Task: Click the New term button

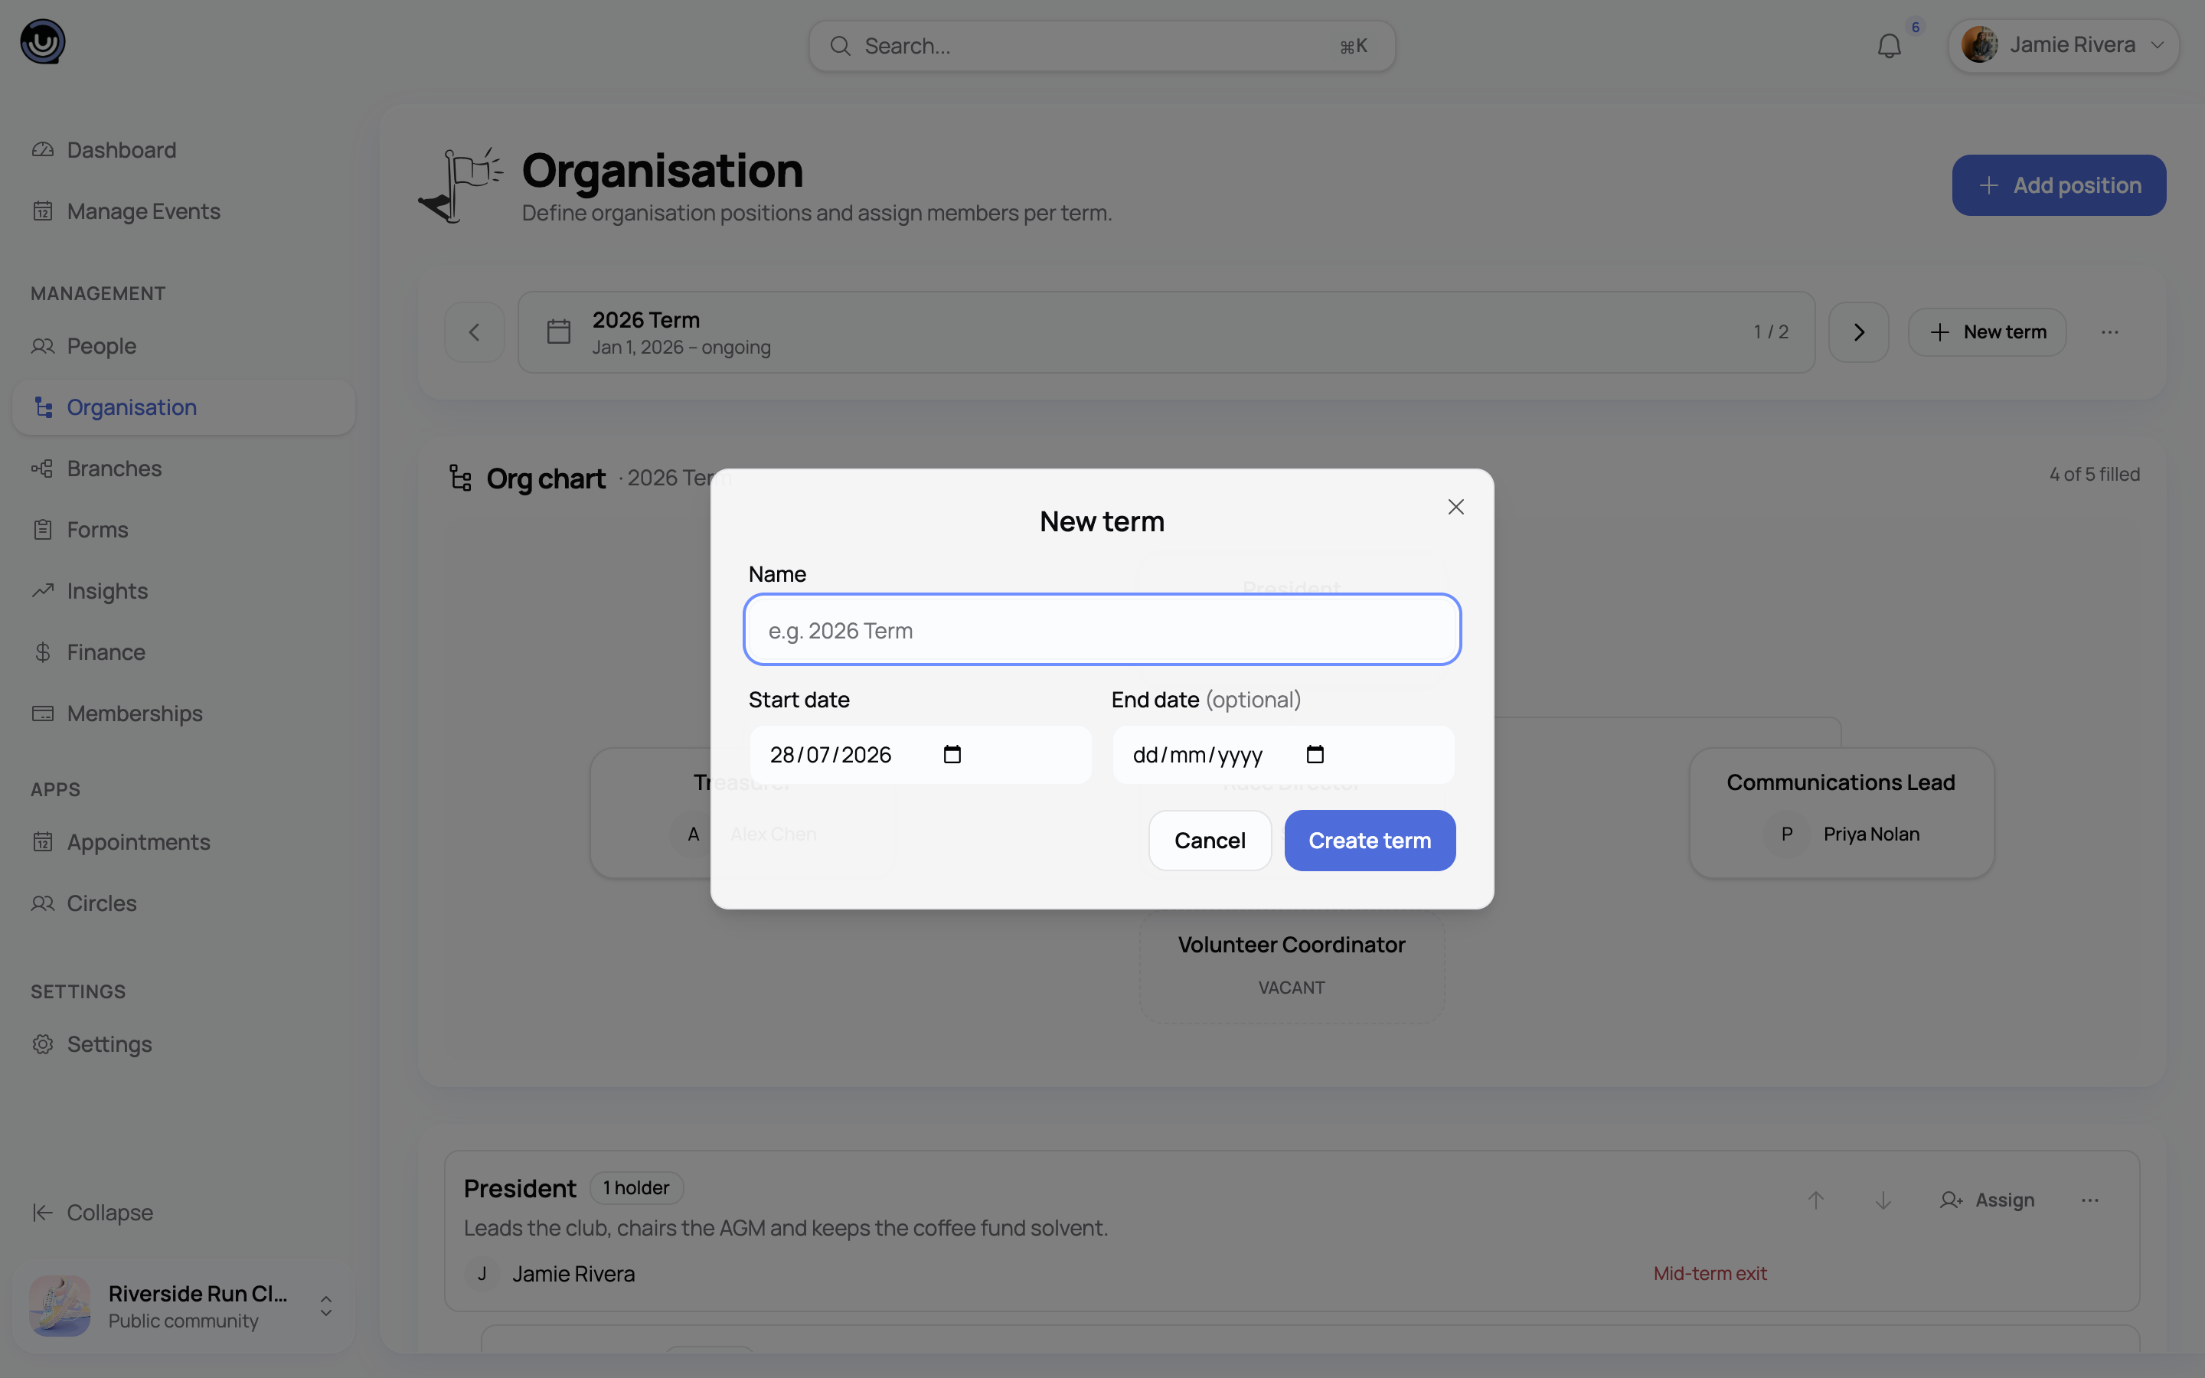Action: (1986, 331)
